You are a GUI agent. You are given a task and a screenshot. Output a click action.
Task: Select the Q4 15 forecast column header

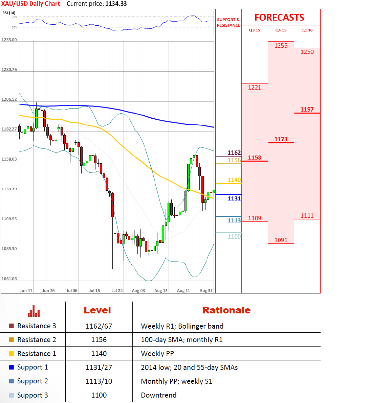281,30
